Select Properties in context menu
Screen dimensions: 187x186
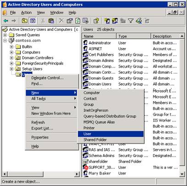pos(51,137)
